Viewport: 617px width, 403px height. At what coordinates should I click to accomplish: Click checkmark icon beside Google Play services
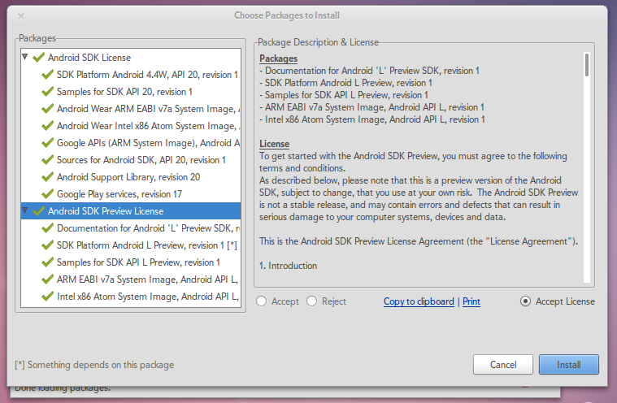point(47,194)
